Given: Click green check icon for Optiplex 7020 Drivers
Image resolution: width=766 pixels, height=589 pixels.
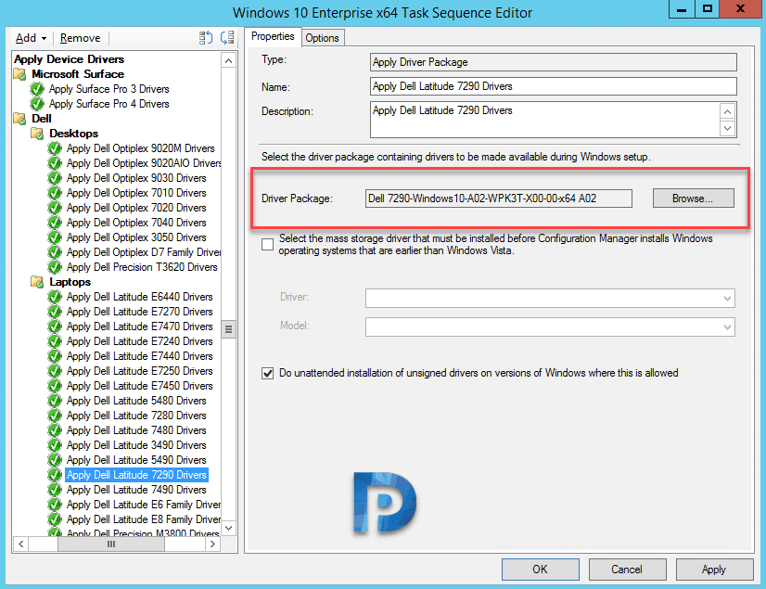Looking at the screenshot, I should coord(55,208).
